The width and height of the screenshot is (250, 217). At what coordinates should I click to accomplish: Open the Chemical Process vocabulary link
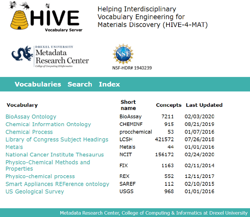click(29, 132)
